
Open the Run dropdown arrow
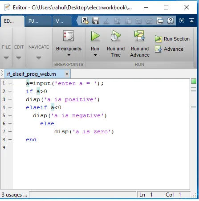coord(95,55)
